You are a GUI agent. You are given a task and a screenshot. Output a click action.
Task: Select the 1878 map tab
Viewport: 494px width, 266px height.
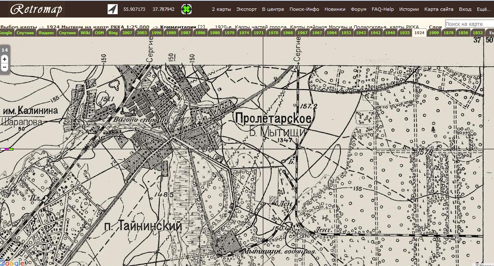click(x=449, y=33)
